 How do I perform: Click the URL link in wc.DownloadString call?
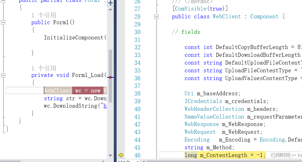point(105,106)
